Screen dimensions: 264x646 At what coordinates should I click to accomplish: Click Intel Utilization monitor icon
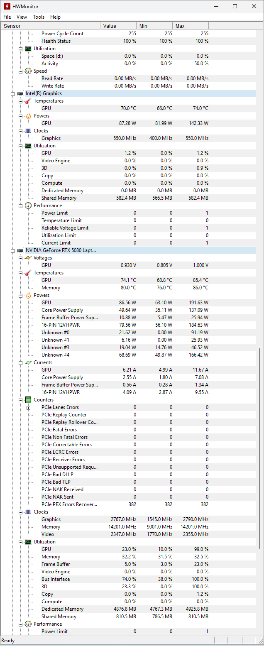(28, 146)
